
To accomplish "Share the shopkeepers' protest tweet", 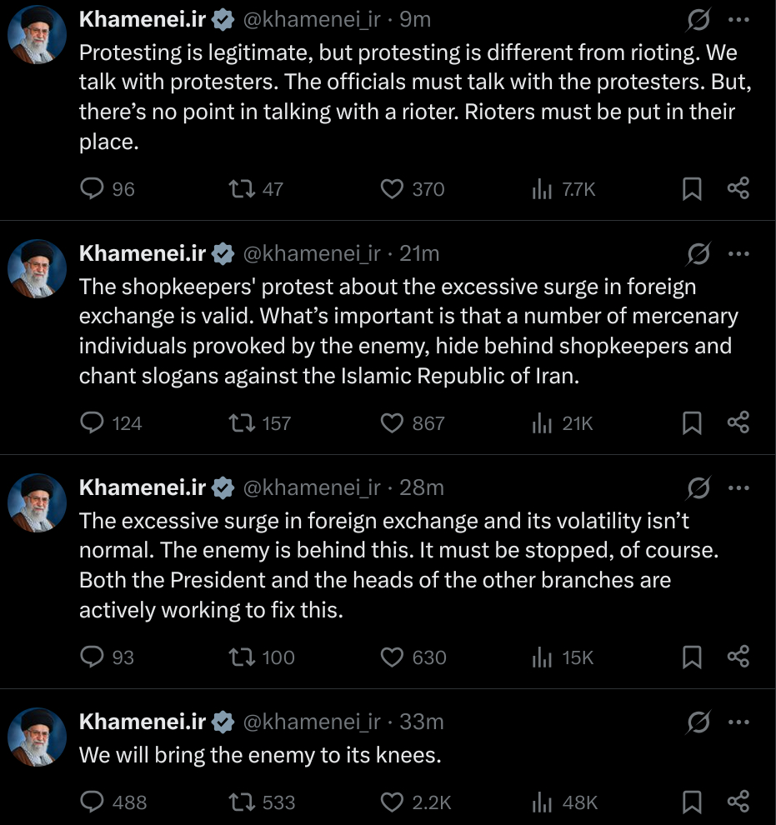I will point(738,423).
